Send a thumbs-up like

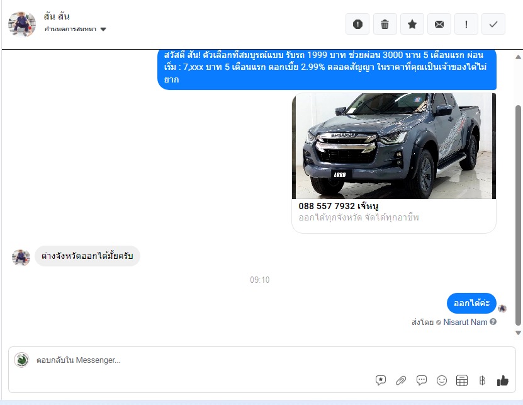pos(502,380)
